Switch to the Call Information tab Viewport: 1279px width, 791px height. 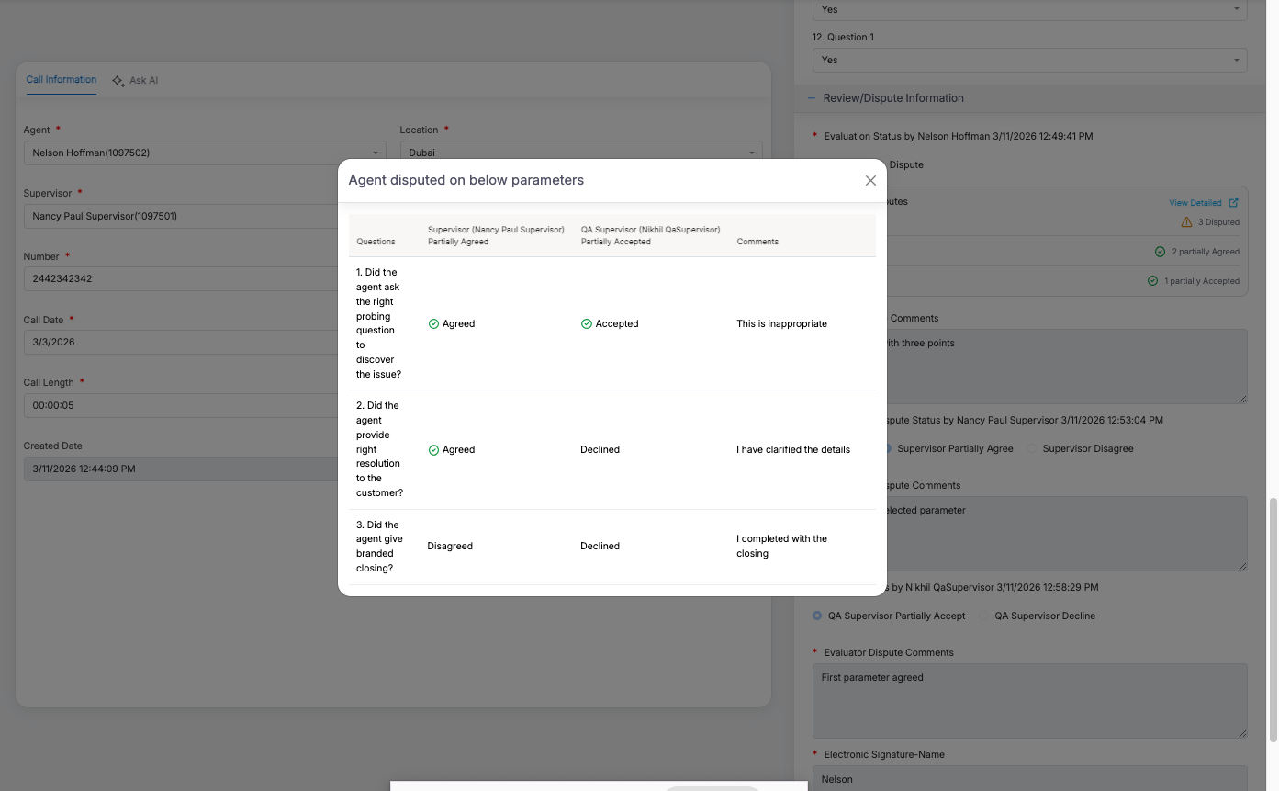click(x=62, y=80)
